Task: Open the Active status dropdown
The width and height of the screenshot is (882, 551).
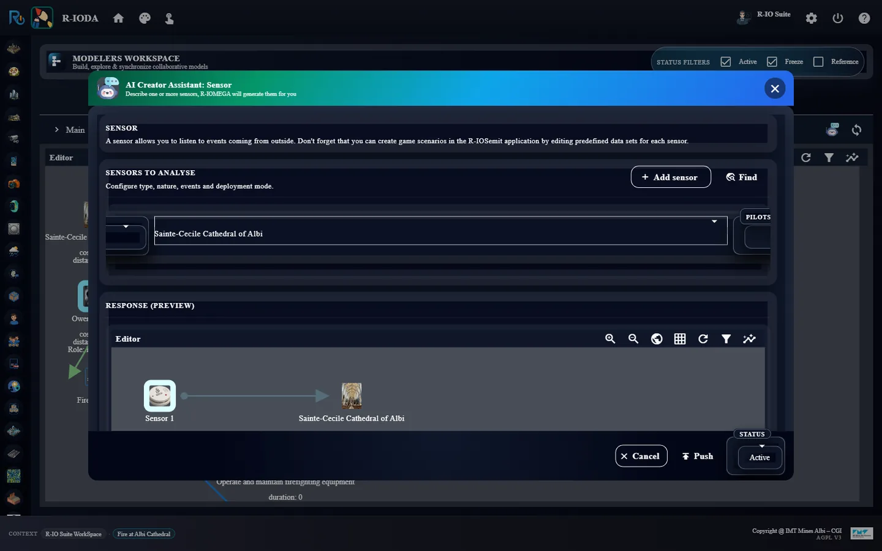Action: (759, 457)
